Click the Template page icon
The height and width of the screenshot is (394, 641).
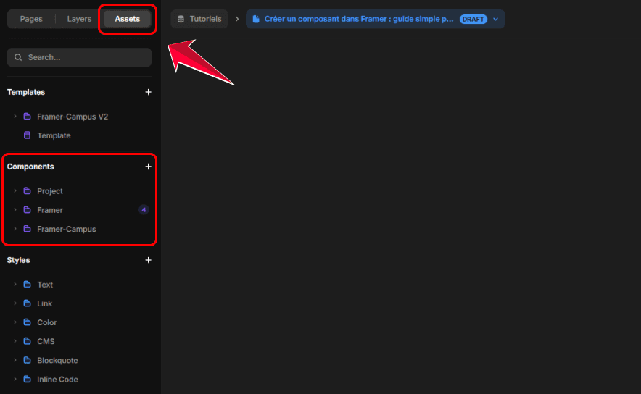27,135
